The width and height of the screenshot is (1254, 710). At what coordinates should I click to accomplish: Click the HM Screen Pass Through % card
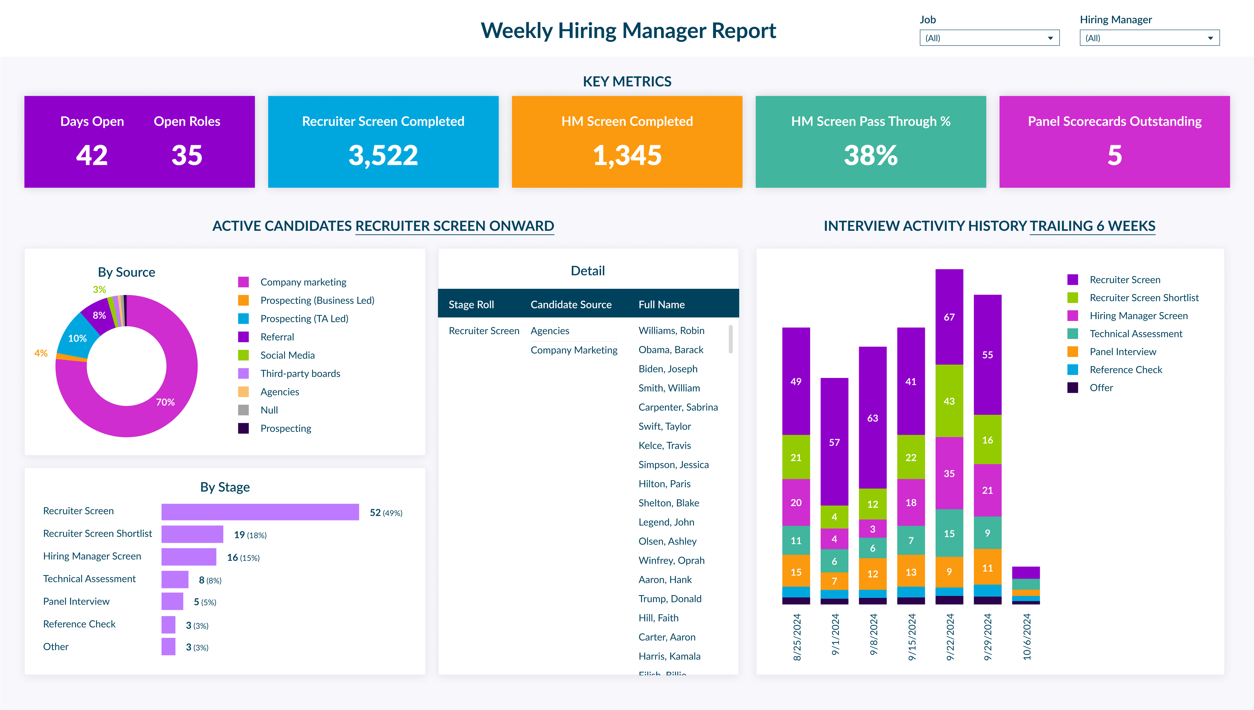coord(871,141)
